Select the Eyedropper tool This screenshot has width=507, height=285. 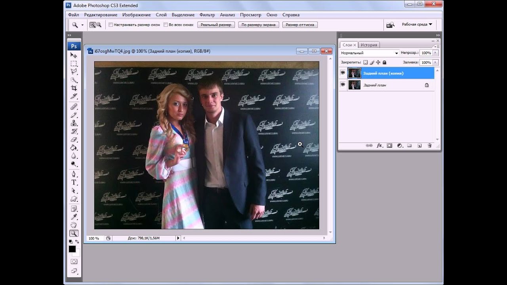pyautogui.click(x=74, y=217)
